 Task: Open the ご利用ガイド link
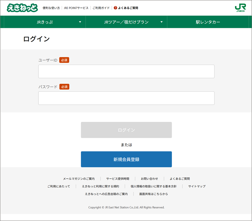pos(101,8)
